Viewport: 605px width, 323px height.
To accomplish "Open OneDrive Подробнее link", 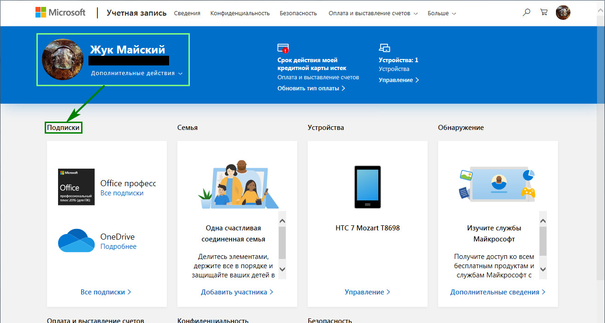I will (118, 247).
